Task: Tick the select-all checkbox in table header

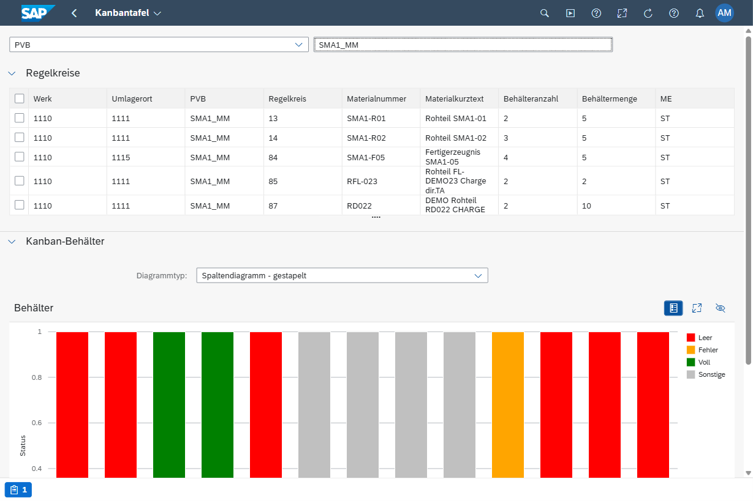Action: pos(20,98)
